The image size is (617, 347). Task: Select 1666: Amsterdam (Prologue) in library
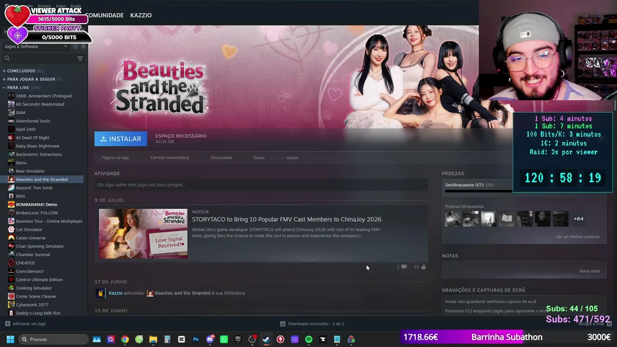[x=44, y=96]
